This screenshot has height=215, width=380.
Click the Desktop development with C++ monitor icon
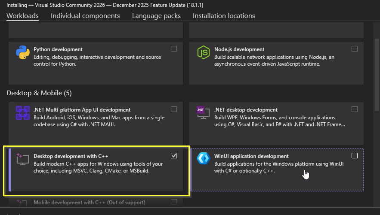[22, 159]
